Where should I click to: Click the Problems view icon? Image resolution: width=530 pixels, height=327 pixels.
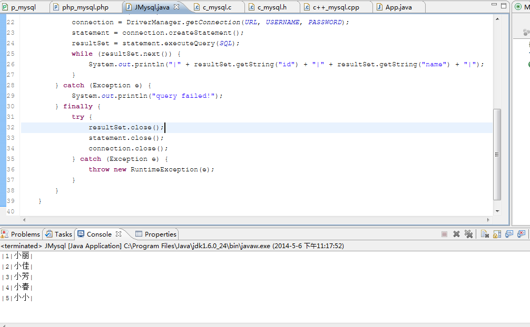coord(5,234)
